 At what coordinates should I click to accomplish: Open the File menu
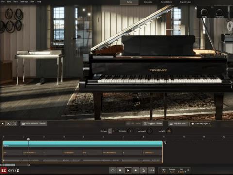click(x=3, y=2)
